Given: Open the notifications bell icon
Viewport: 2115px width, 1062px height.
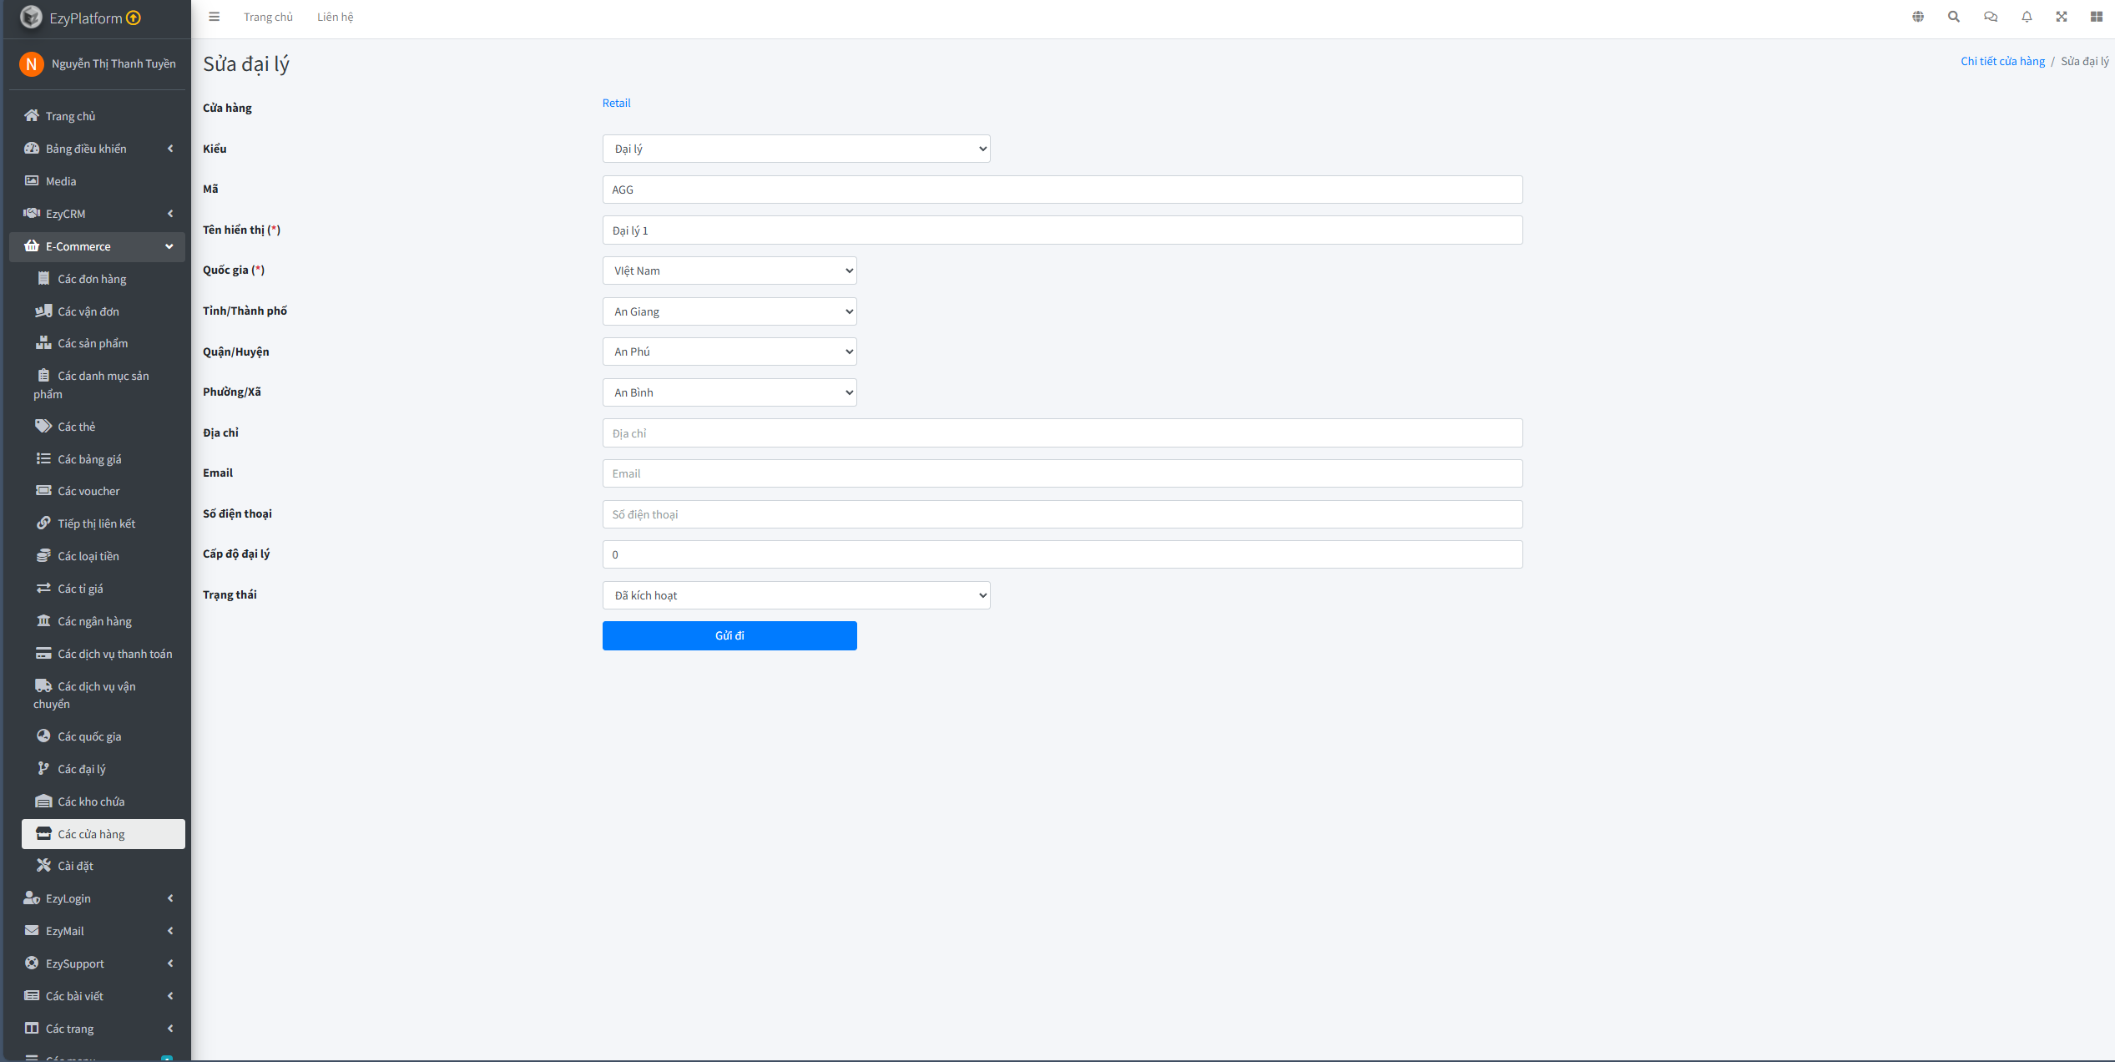Looking at the screenshot, I should click(2027, 17).
